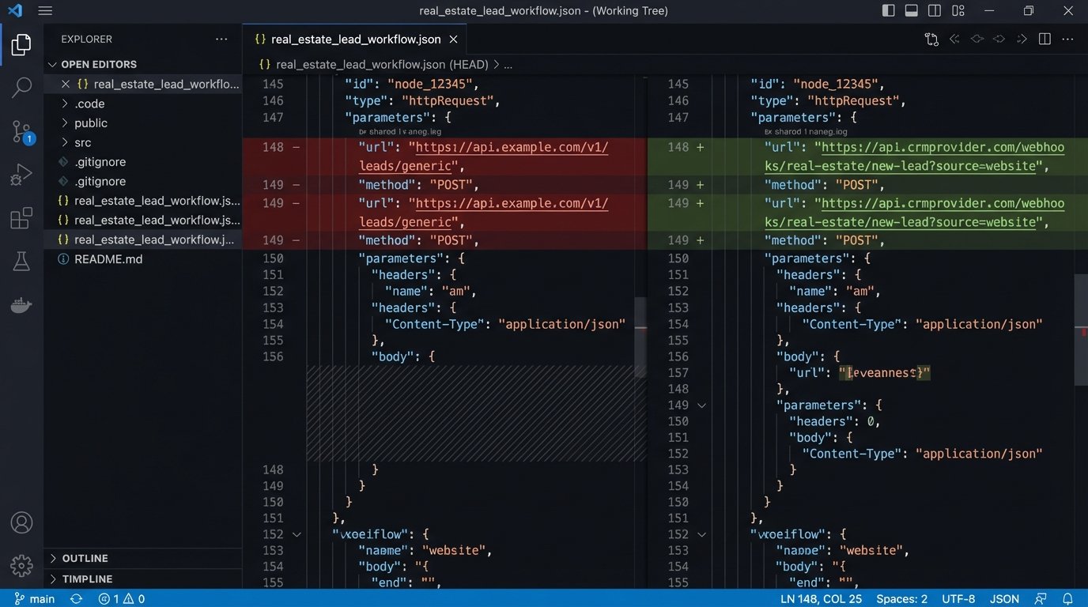Toggle bottom panel layout button
This screenshot has height=607, width=1088.
click(x=912, y=11)
